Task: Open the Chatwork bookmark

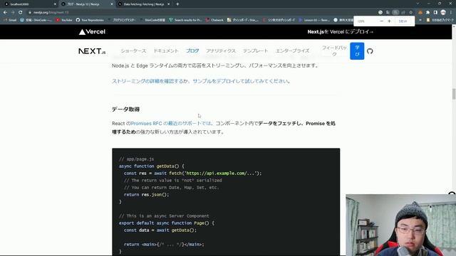Action: 214,20
